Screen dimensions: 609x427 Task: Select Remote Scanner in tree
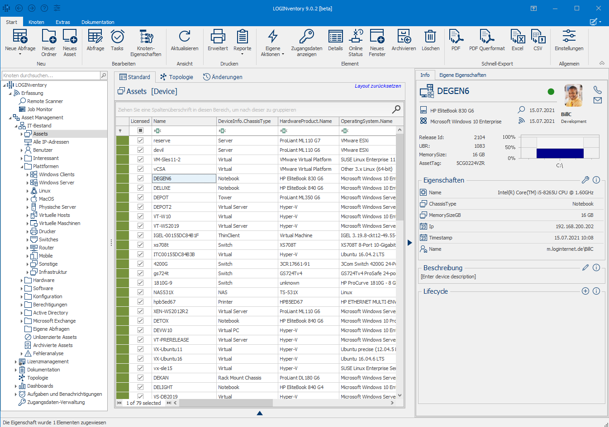point(45,101)
